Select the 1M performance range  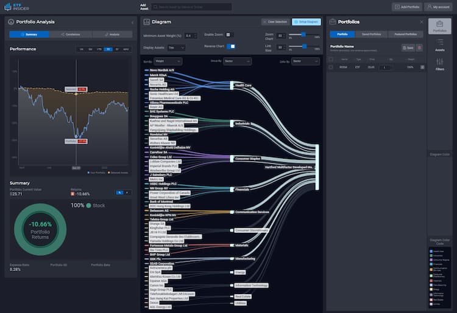(x=82, y=49)
